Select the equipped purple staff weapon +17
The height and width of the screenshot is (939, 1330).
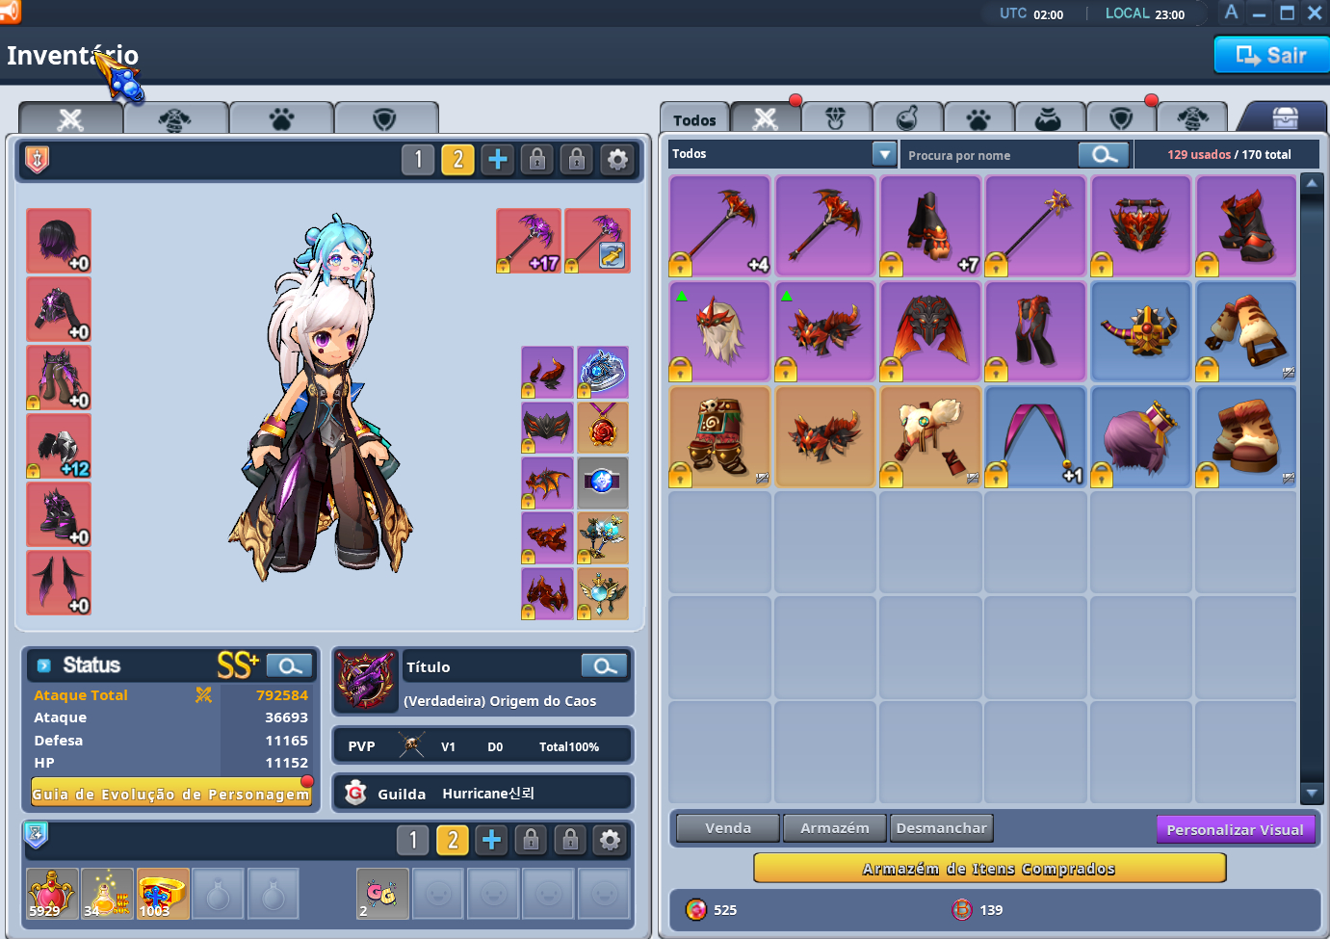pos(529,241)
